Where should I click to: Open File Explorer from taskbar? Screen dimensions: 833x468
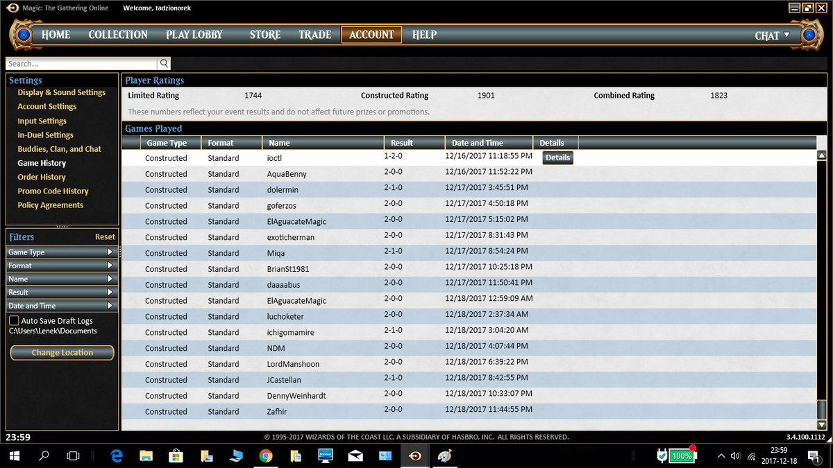pyautogui.click(x=146, y=456)
